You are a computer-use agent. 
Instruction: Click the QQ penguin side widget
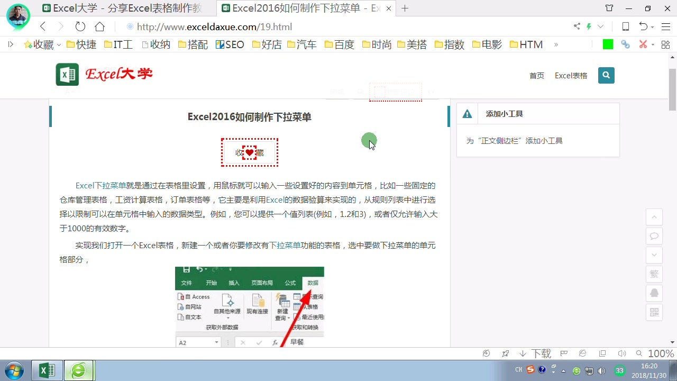click(x=654, y=293)
